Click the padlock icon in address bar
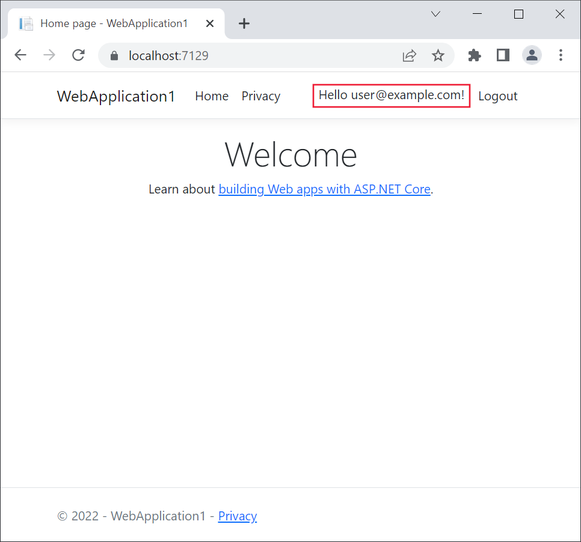 (x=114, y=55)
